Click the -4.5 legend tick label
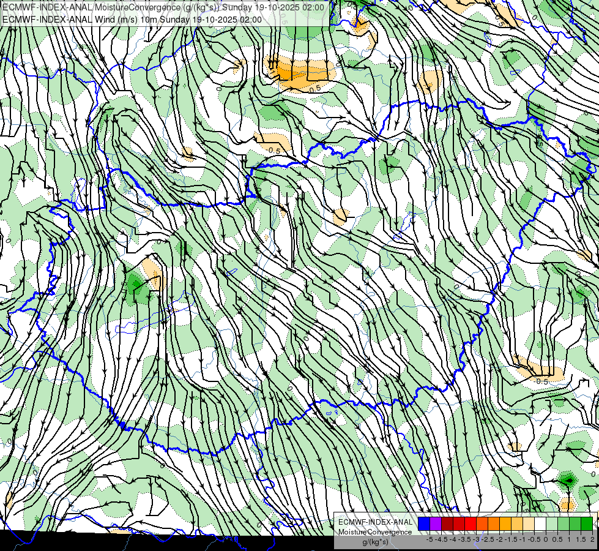 click(x=441, y=539)
